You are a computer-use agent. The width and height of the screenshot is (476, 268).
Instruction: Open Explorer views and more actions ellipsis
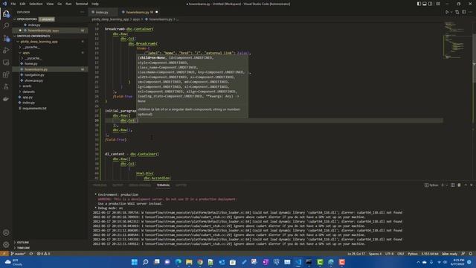[83, 12]
